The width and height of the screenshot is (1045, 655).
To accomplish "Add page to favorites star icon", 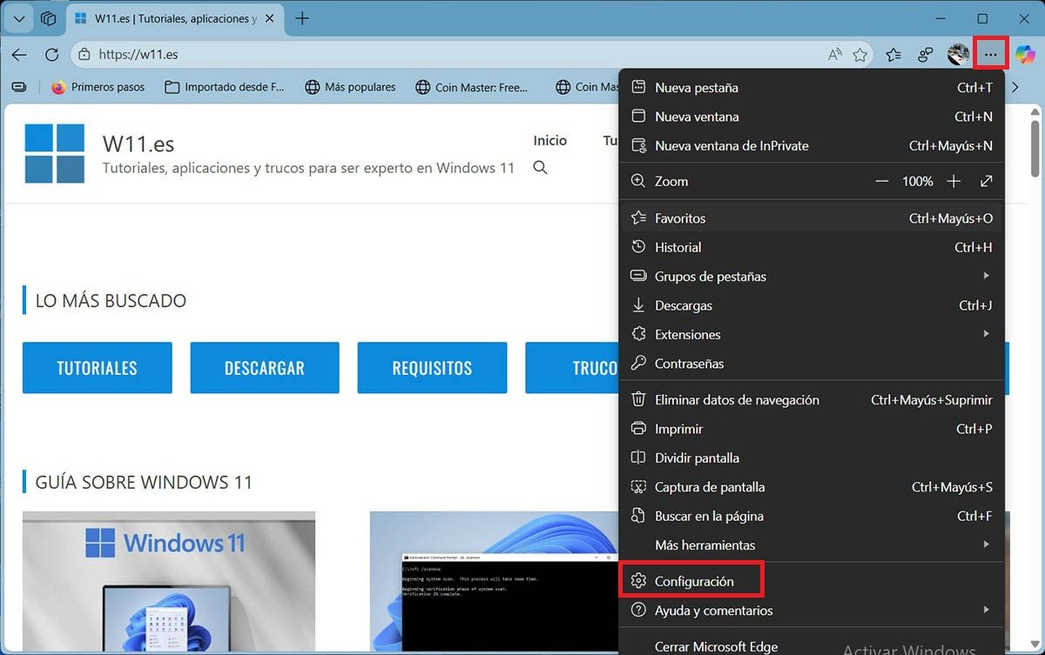I will pos(860,55).
